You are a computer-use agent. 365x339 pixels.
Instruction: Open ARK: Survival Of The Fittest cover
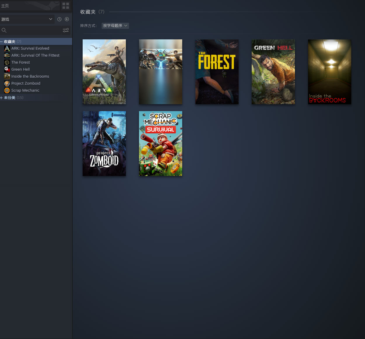(x=161, y=72)
